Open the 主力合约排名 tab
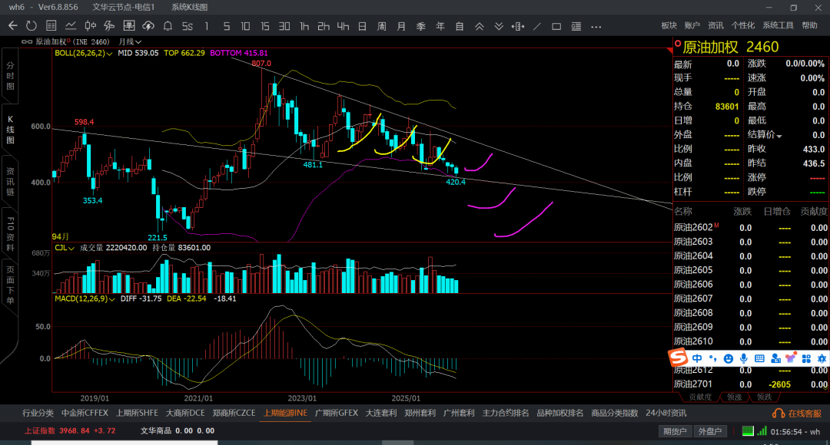Screen dimensions: 830x445 click(x=506, y=413)
